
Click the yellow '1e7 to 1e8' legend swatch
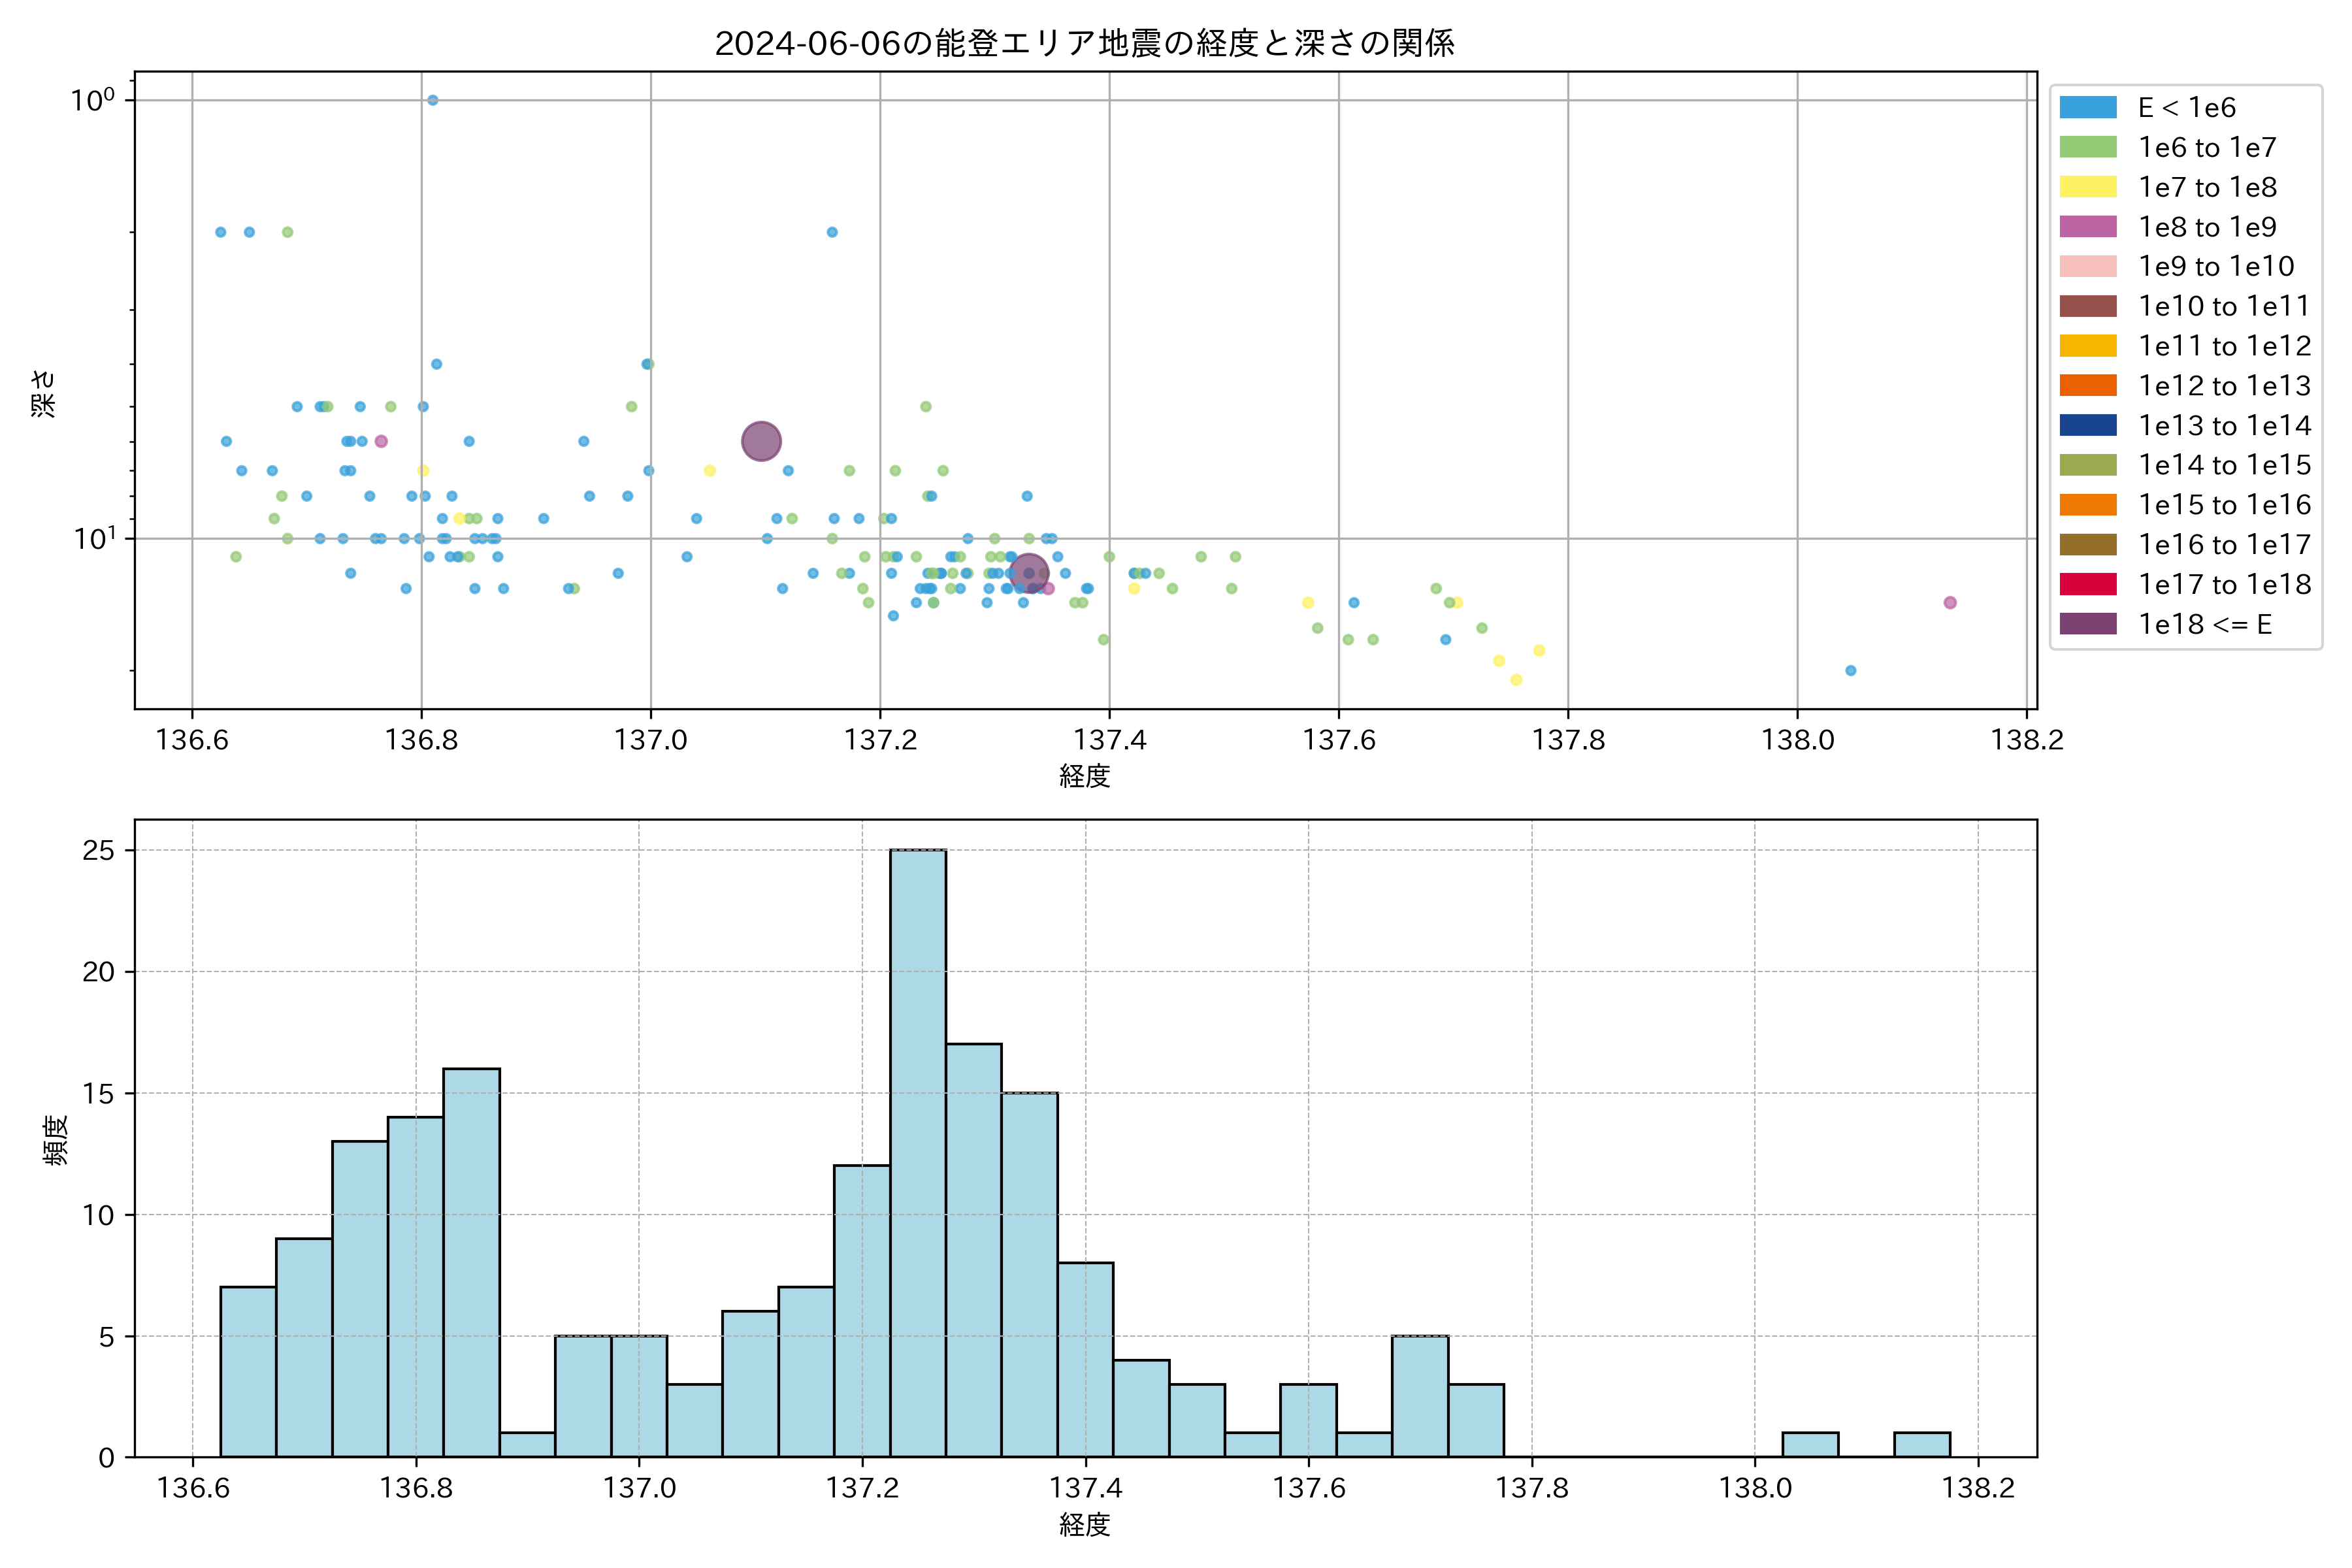[x=2088, y=187]
